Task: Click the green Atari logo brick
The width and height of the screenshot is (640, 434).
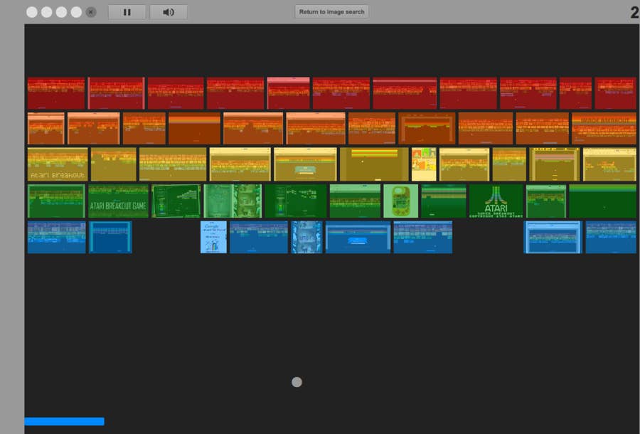Action: pyautogui.click(x=496, y=201)
